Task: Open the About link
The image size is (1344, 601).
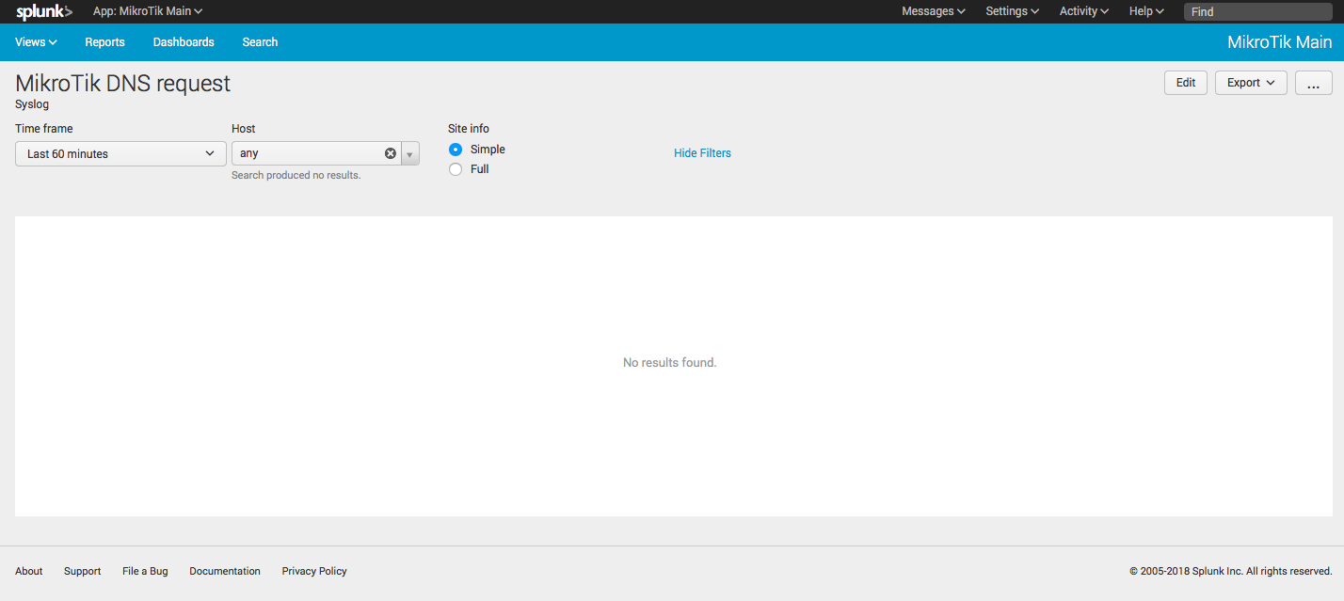Action: 29,571
